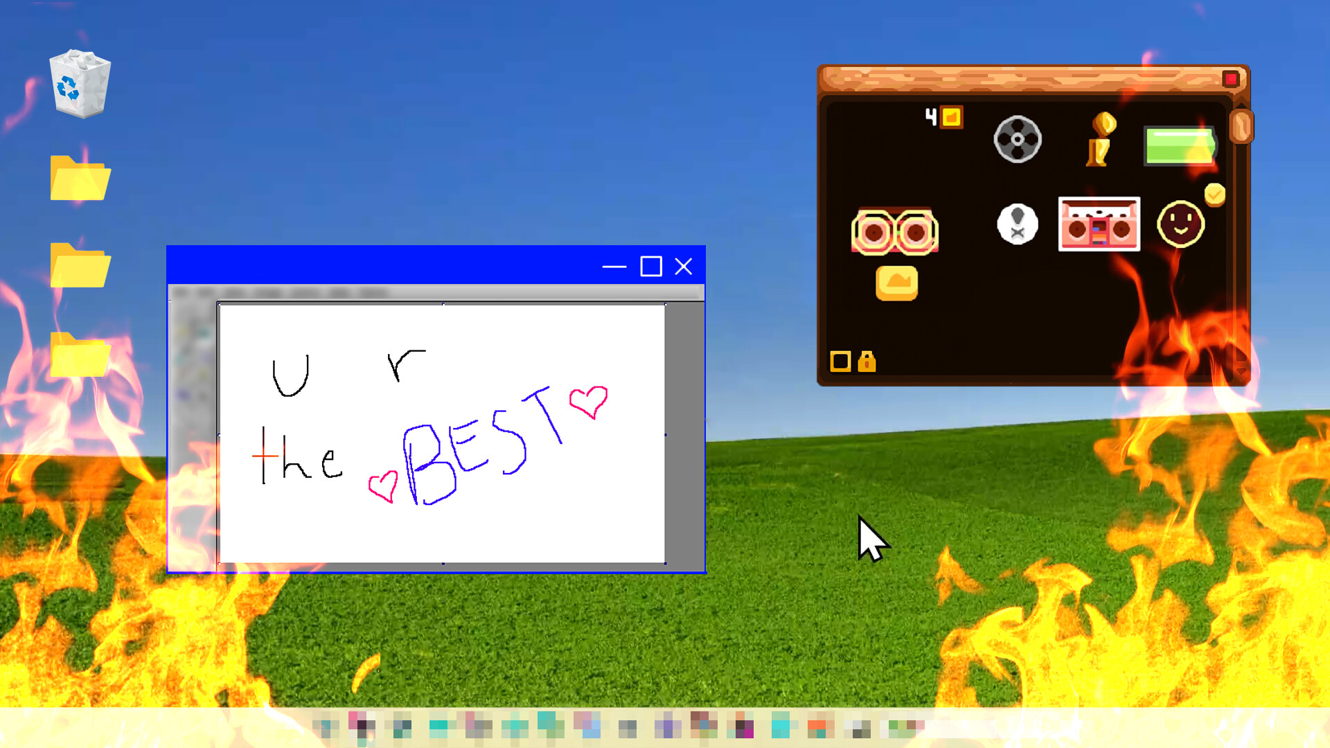Screen dimensions: 1330x748
Task: Click the smiley face icon
Action: (1180, 224)
